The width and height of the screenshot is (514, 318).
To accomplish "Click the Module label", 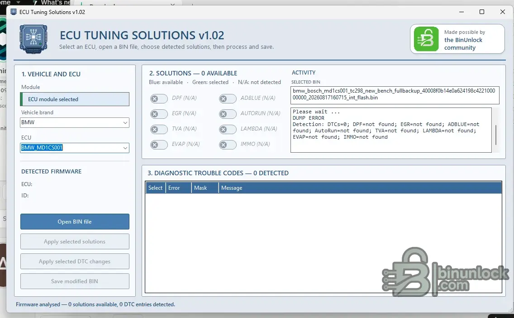I will (30, 87).
